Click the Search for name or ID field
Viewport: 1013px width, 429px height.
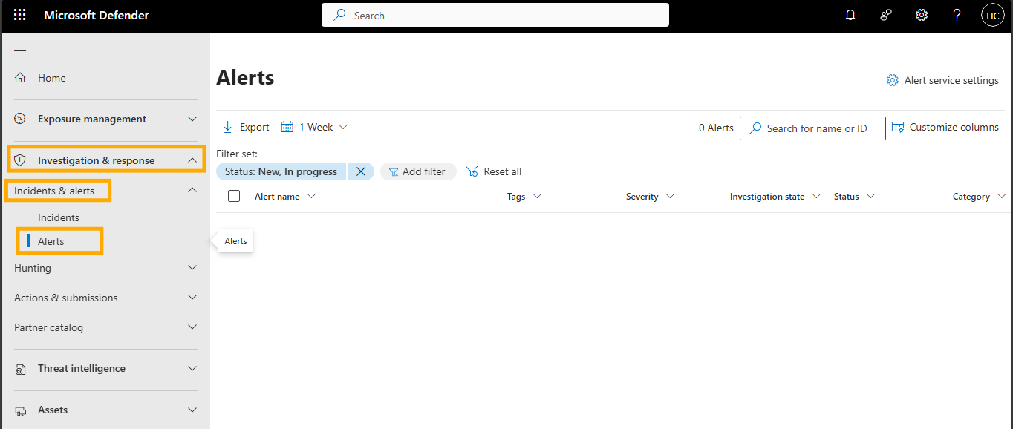coord(813,128)
